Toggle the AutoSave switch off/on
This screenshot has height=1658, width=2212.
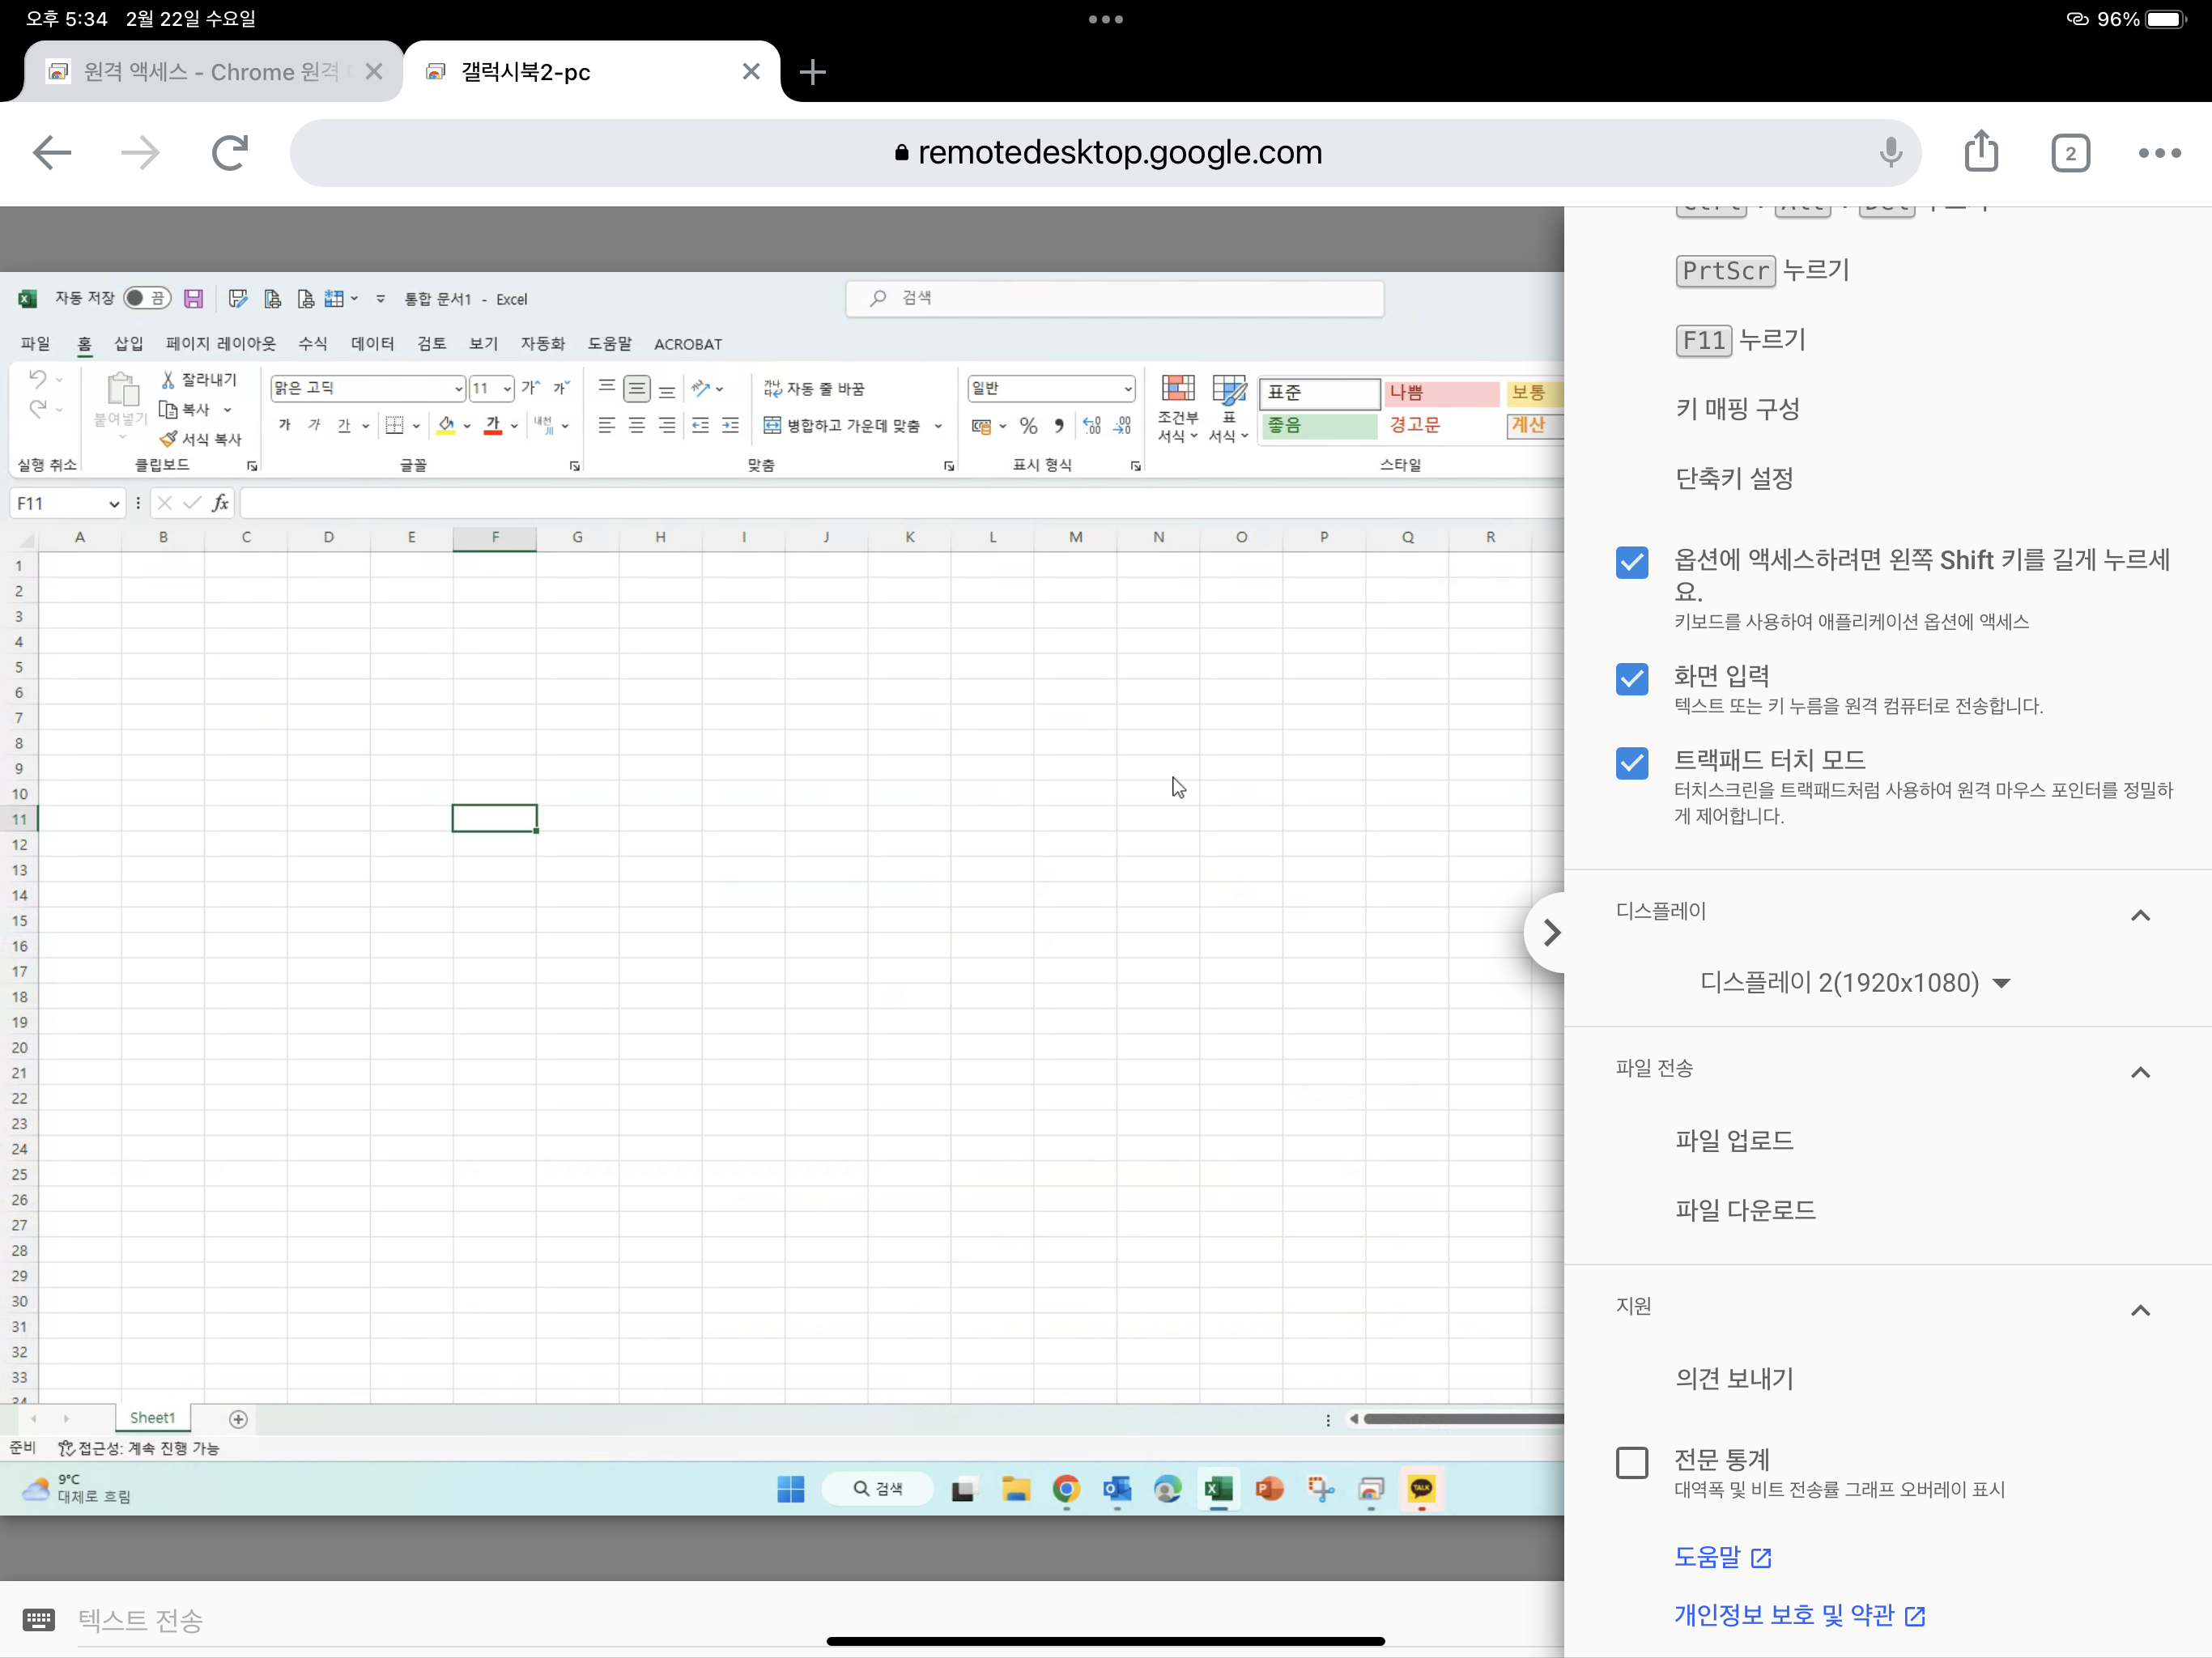pos(147,299)
